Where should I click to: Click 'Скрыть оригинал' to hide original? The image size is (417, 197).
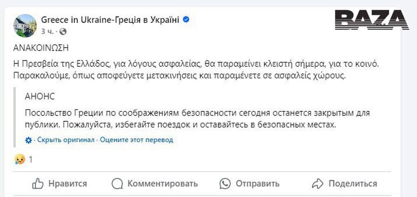click(66, 140)
